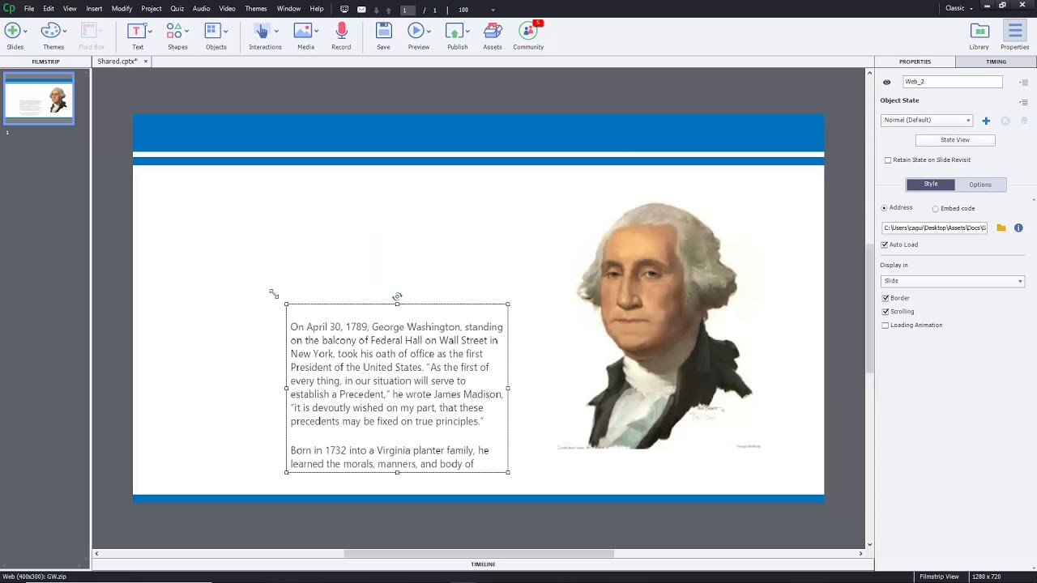Close the Shared.cptx tab
The height and width of the screenshot is (583, 1037).
[x=146, y=62]
